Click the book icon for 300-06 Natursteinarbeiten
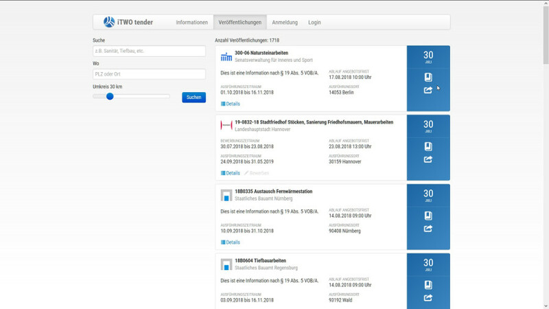This screenshot has height=309, width=549. [x=428, y=77]
